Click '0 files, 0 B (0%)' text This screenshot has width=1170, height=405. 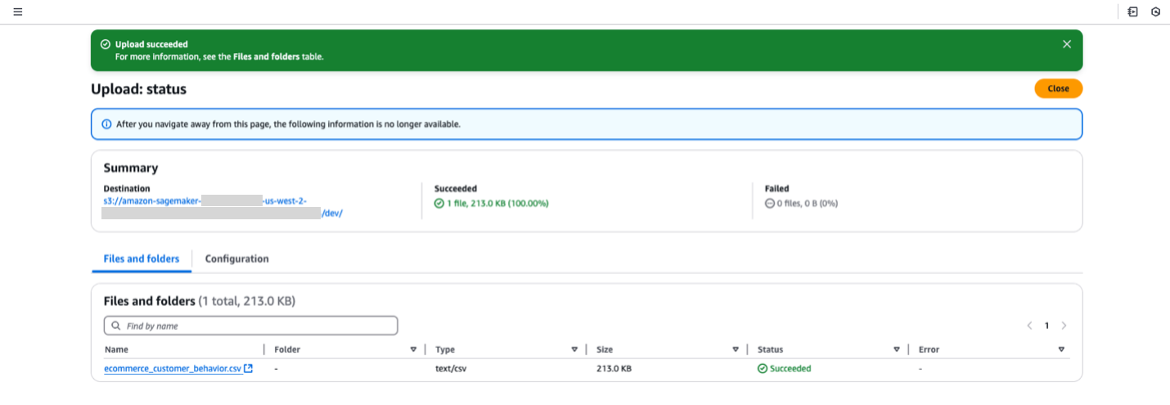tap(807, 203)
